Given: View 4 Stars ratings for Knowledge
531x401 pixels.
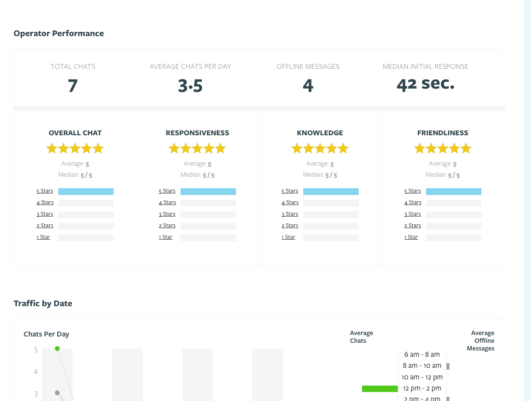Looking at the screenshot, I should tap(290, 203).
